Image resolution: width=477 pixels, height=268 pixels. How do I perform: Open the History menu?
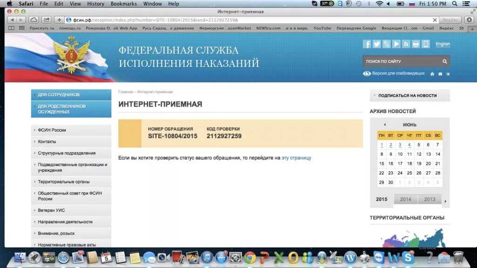tap(95, 4)
